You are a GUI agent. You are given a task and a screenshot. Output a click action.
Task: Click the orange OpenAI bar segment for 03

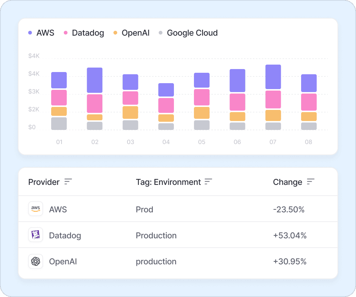[x=130, y=112]
